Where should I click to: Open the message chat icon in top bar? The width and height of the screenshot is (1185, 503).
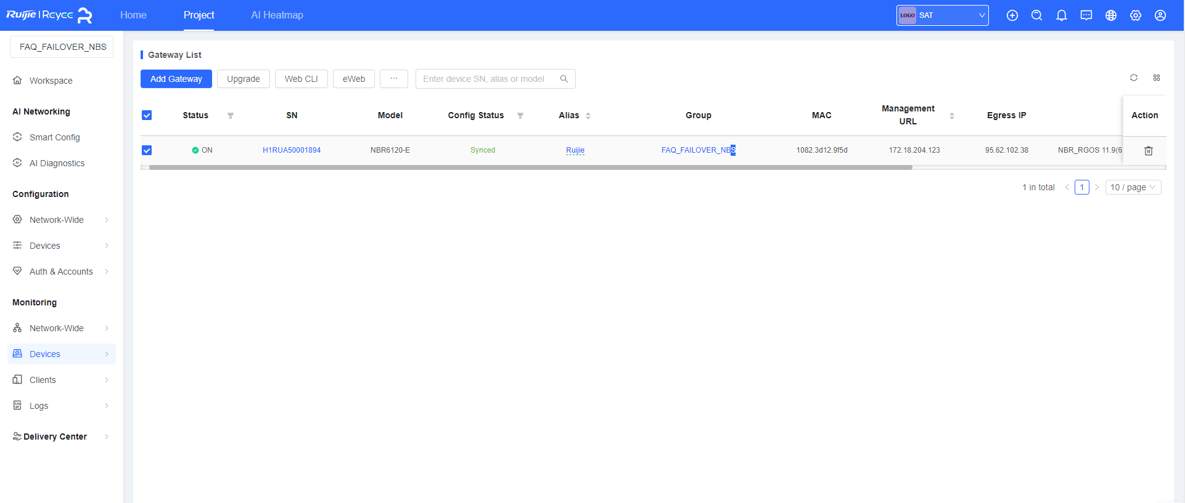click(x=1086, y=15)
